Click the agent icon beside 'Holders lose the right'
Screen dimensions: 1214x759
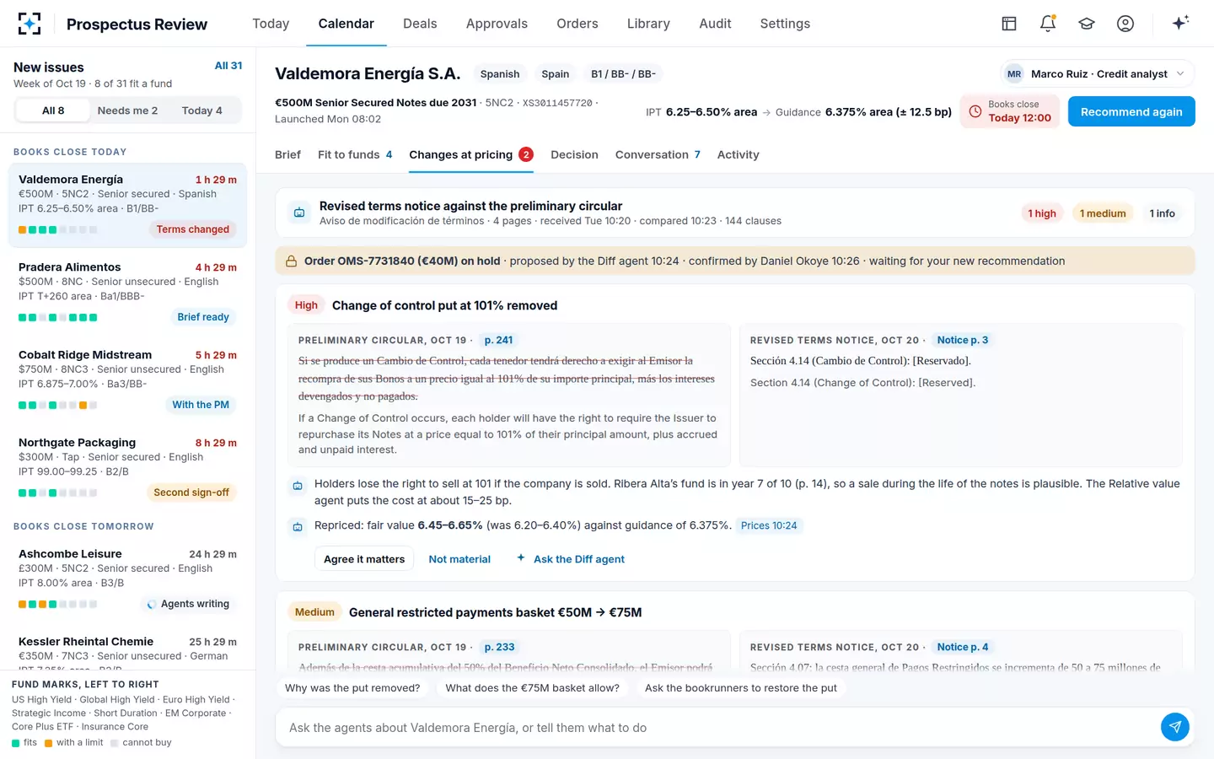click(298, 486)
